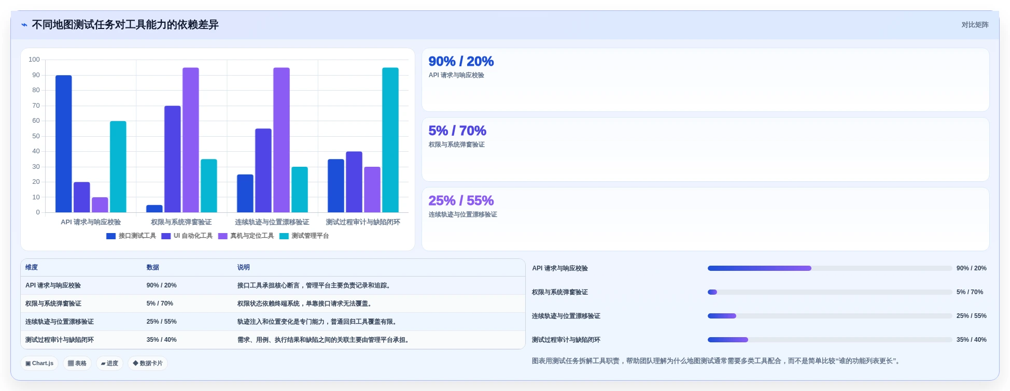This screenshot has width=1010, height=391.
Task: Click the progress bar for API 请求与响应校验
Action: (x=830, y=268)
